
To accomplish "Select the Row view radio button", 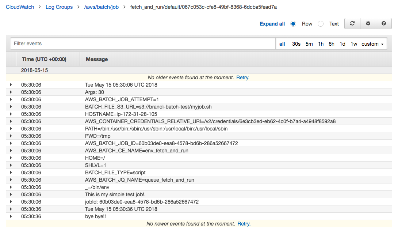I will point(293,24).
